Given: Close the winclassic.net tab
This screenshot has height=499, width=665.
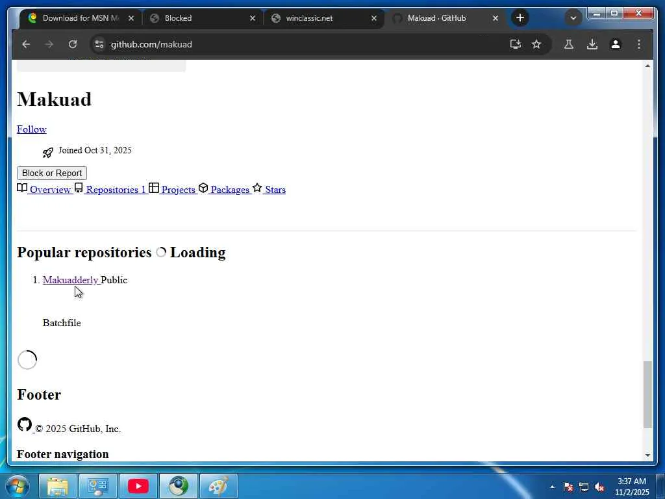Looking at the screenshot, I should (373, 18).
